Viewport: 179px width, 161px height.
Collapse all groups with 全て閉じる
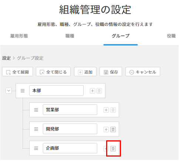tap(53, 72)
